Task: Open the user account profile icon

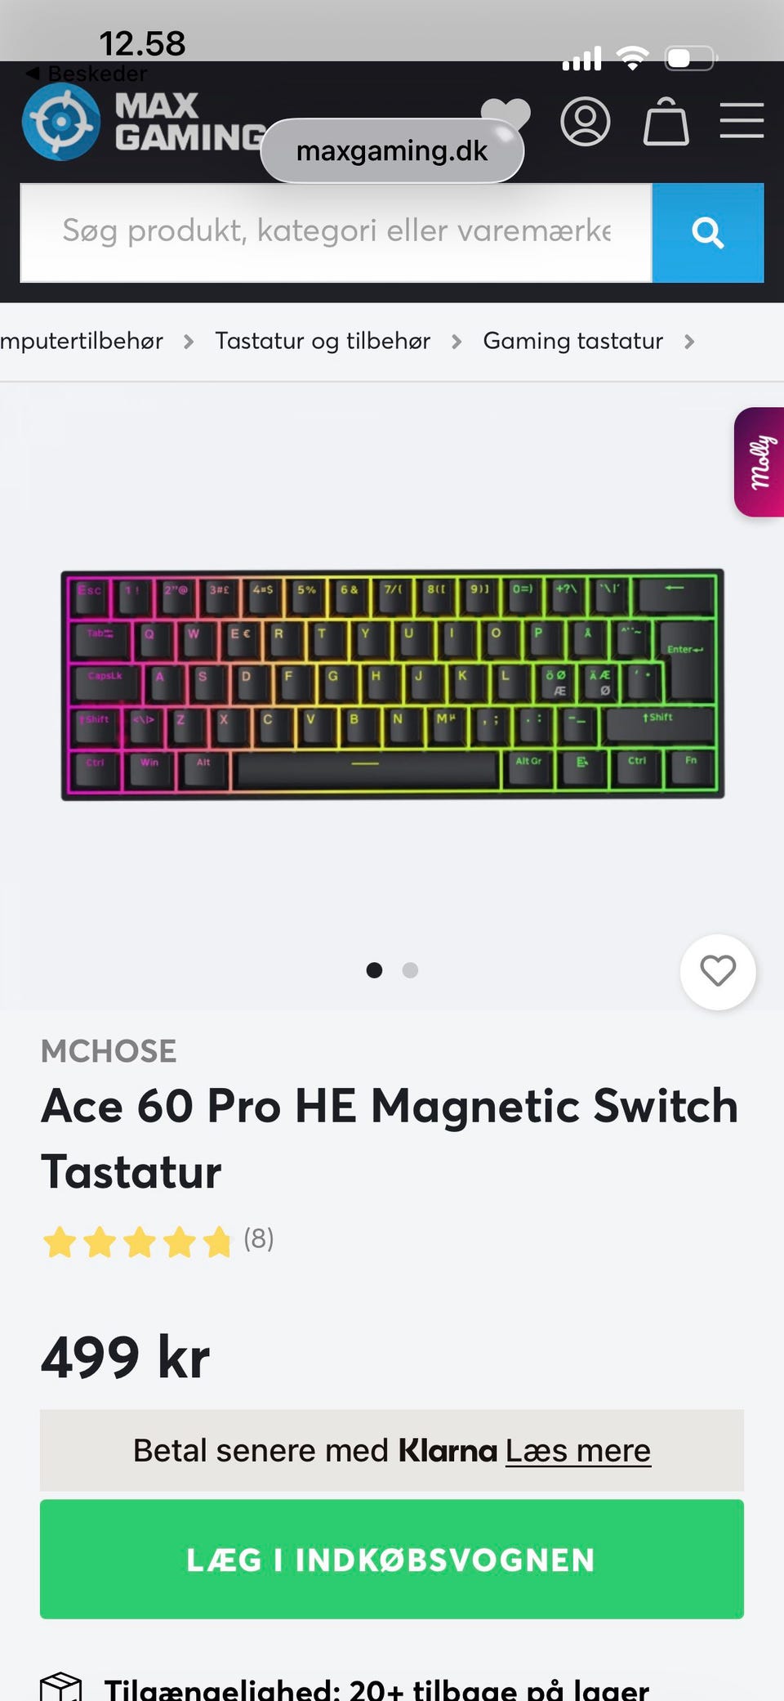Action: (586, 122)
